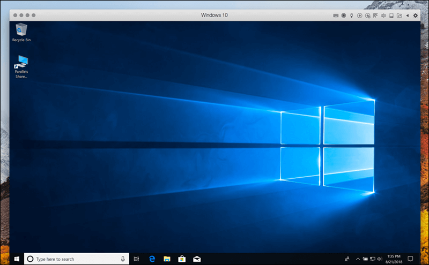
Task: Open Task View from the taskbar
Action: (x=136, y=259)
